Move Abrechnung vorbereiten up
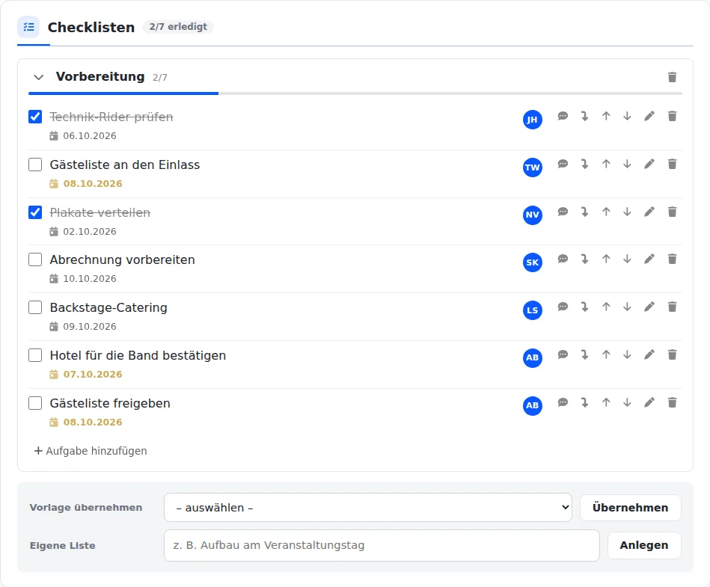 606,259
